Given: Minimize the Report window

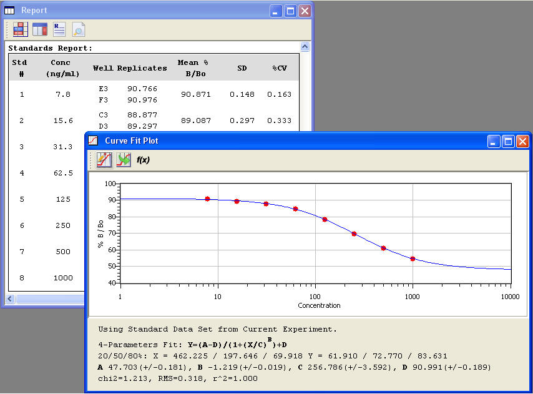Looking at the screenshot, I should [x=276, y=11].
